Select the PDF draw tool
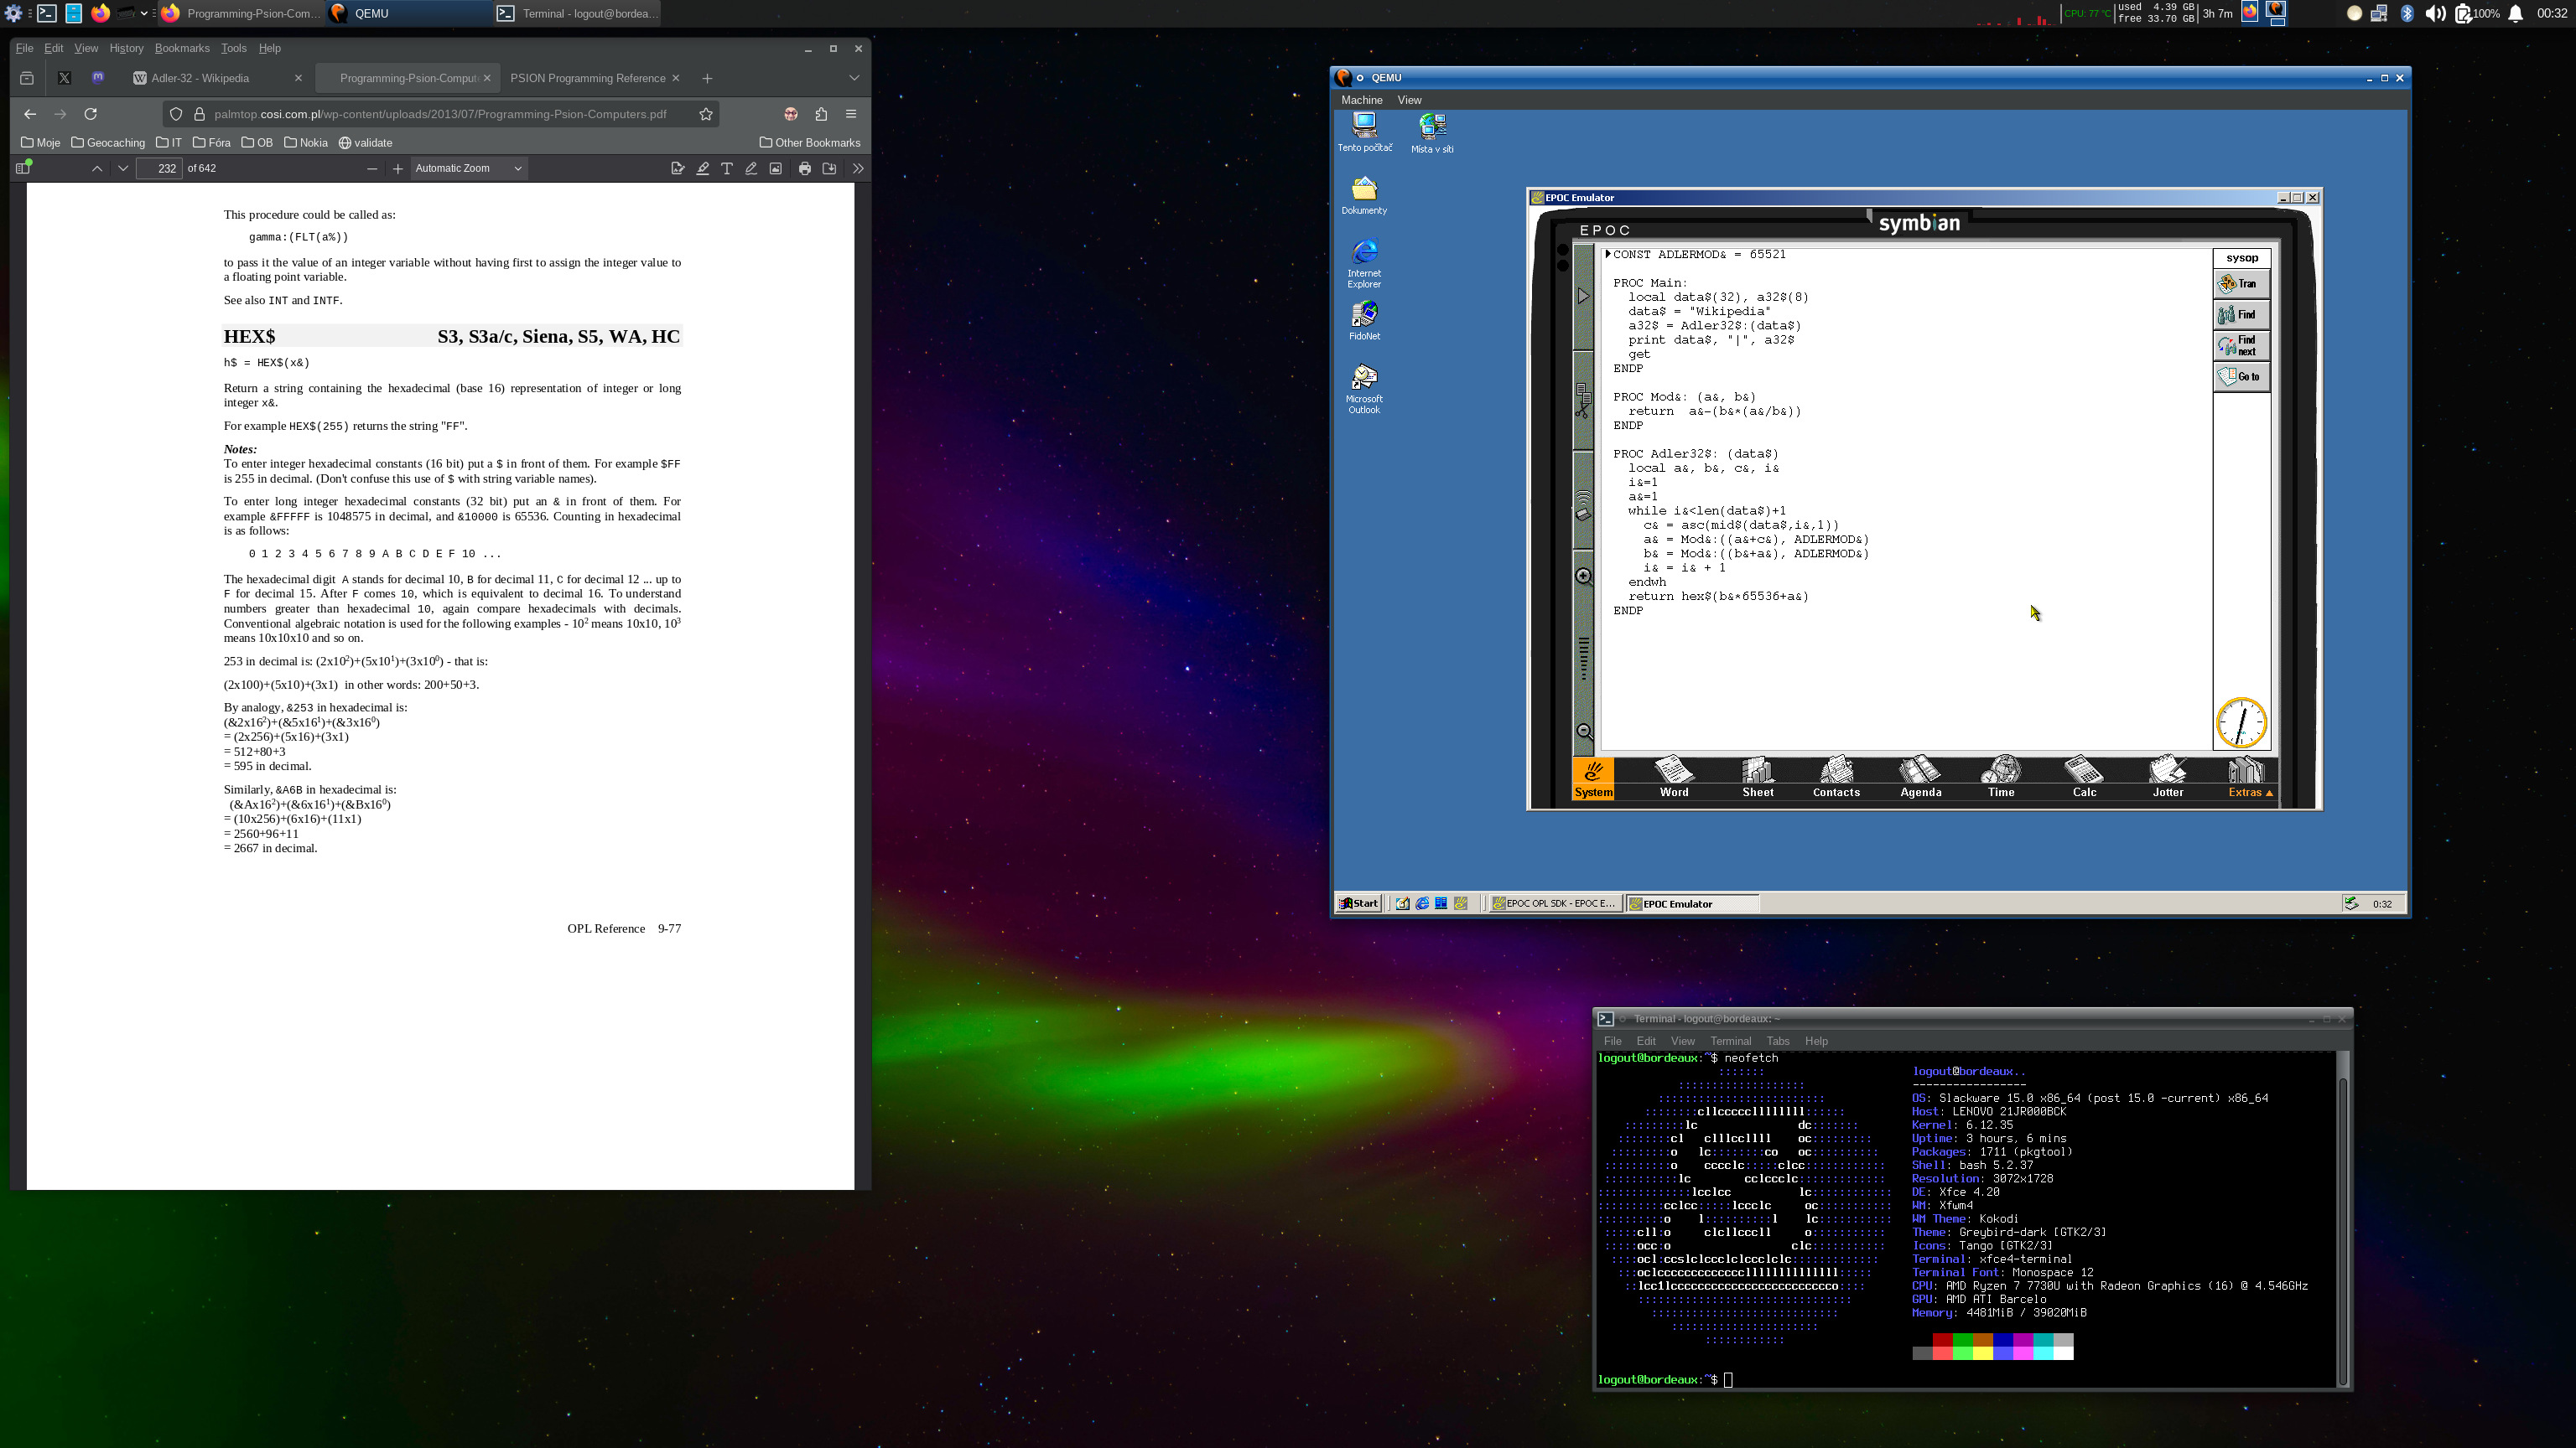Image resolution: width=2576 pixels, height=1448 pixels. click(x=751, y=168)
